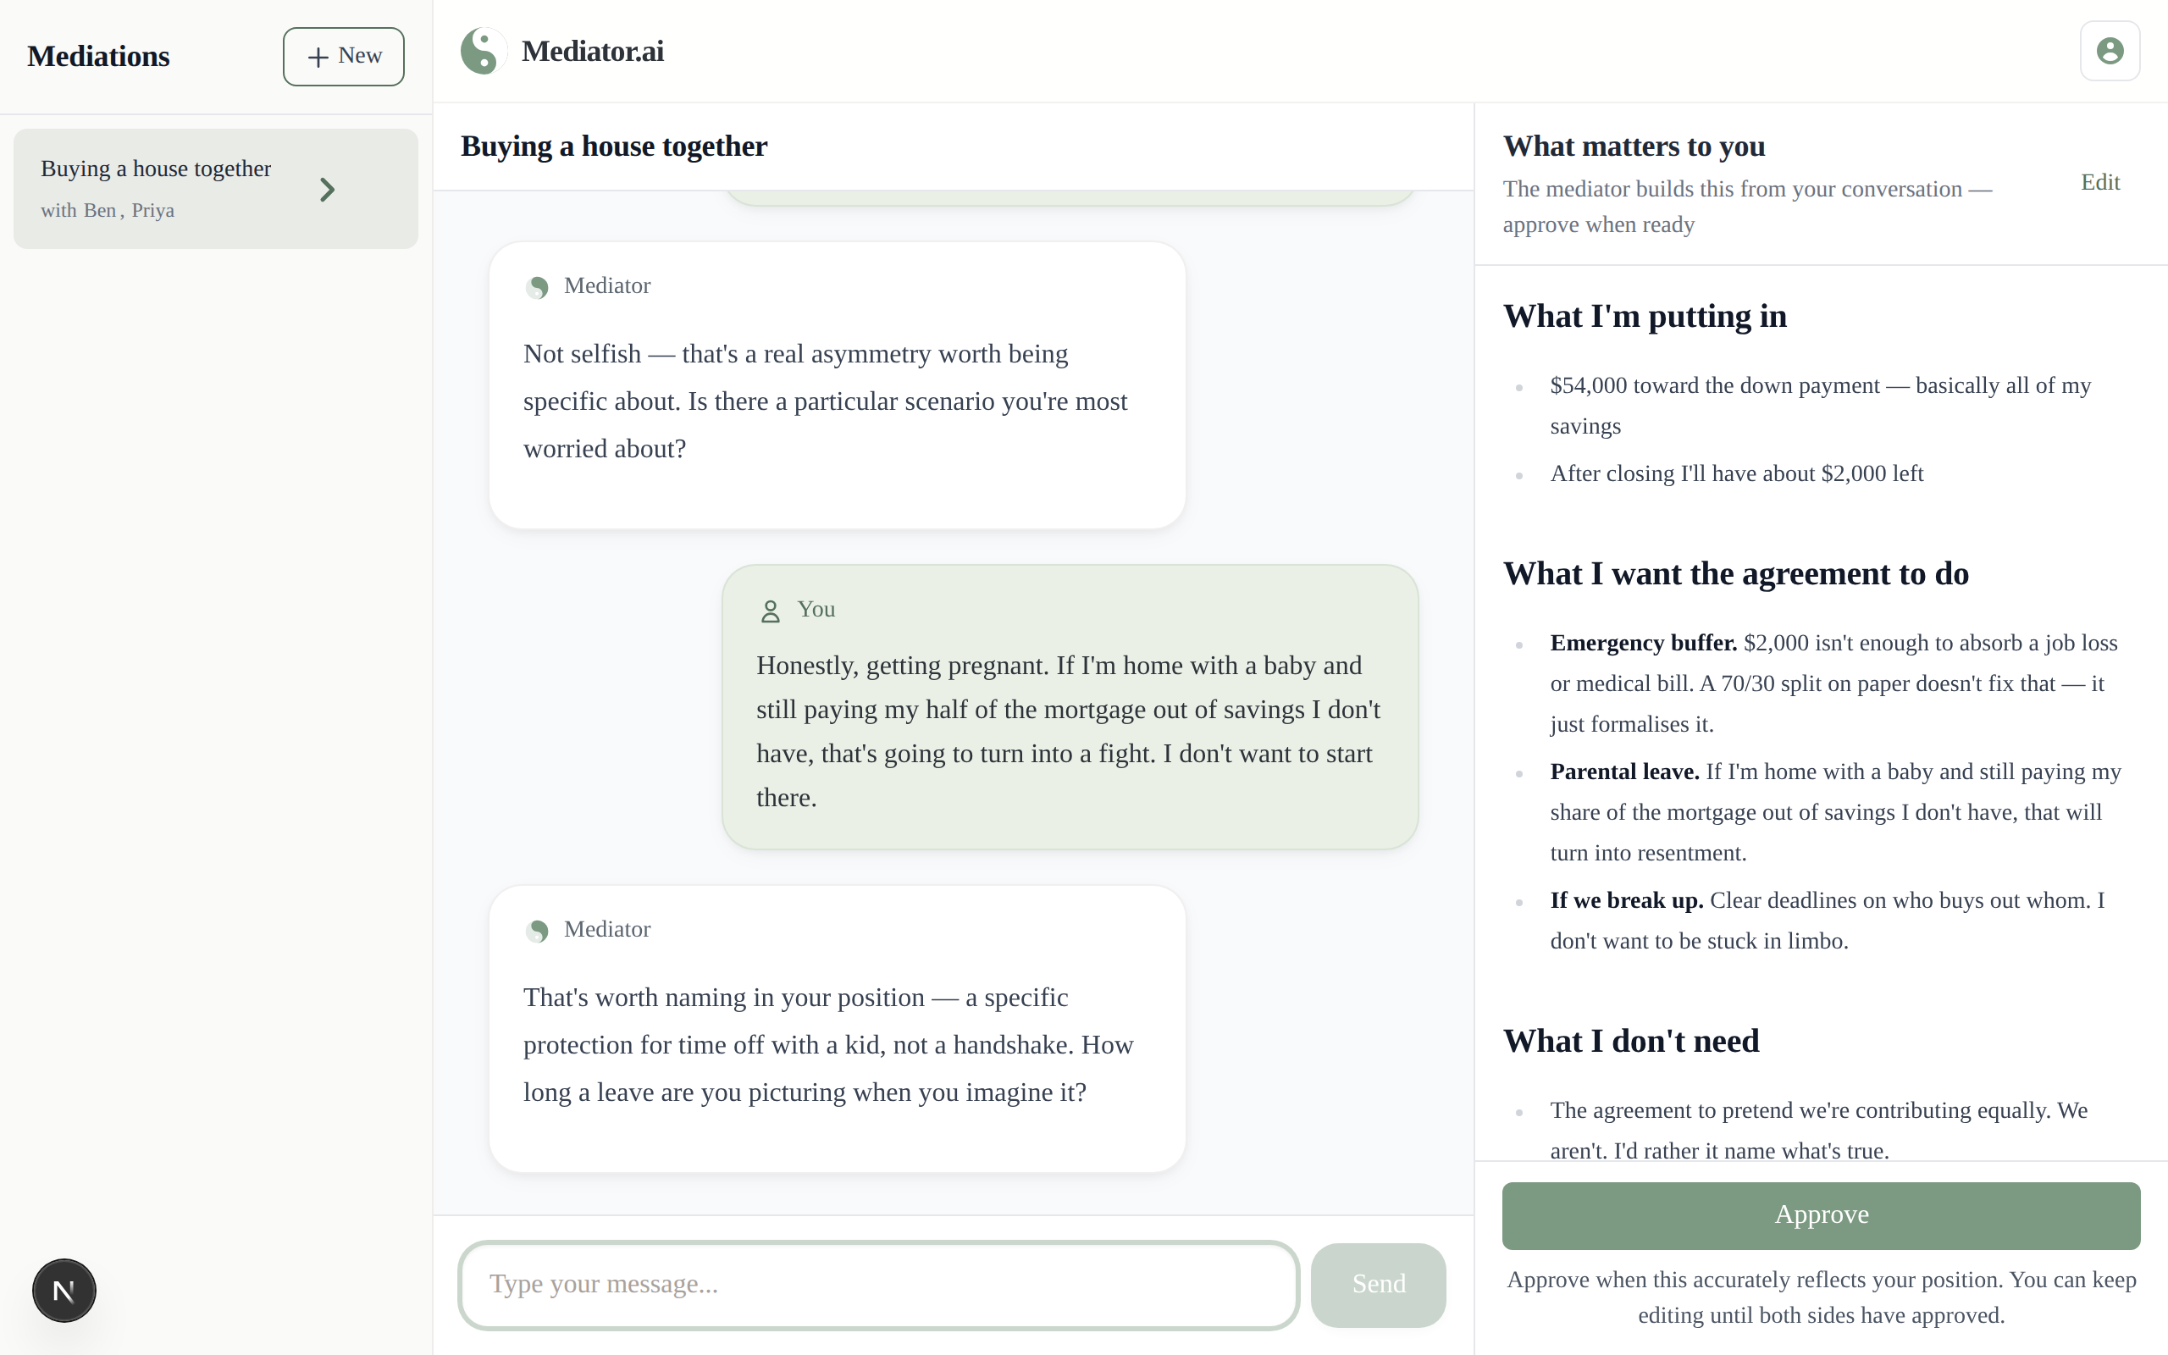2168x1355 pixels.
Task: Open participant Ben
Action: 102,210
